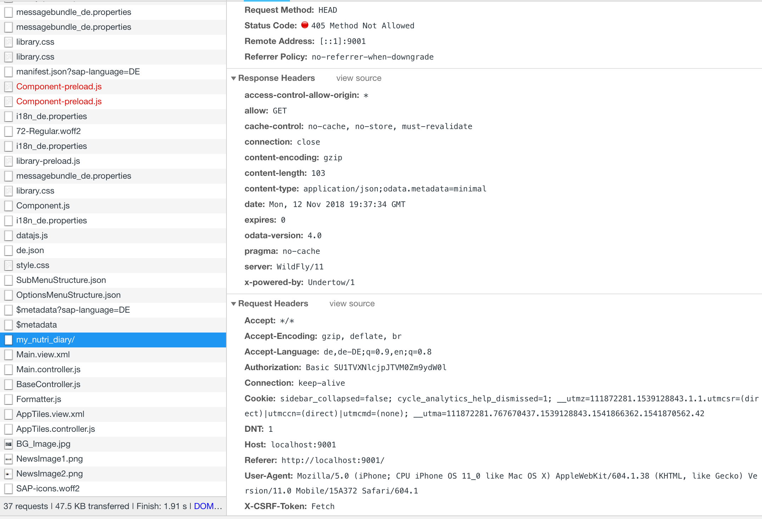The height and width of the screenshot is (519, 762).
Task: Select the BaseController.js request
Action: coord(113,384)
